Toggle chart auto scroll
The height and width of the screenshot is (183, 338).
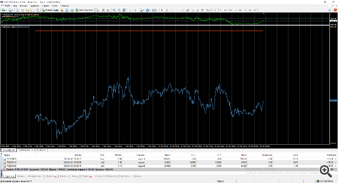(130, 10)
